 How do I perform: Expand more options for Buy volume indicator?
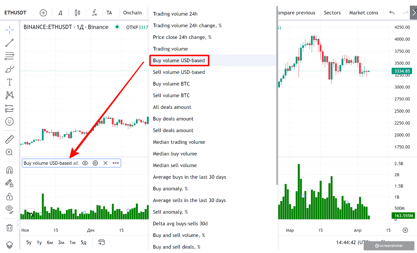click(116, 163)
